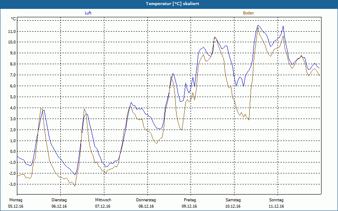Click the 1,0 y-axis value
Screen dimensions: 338x211
13,141
